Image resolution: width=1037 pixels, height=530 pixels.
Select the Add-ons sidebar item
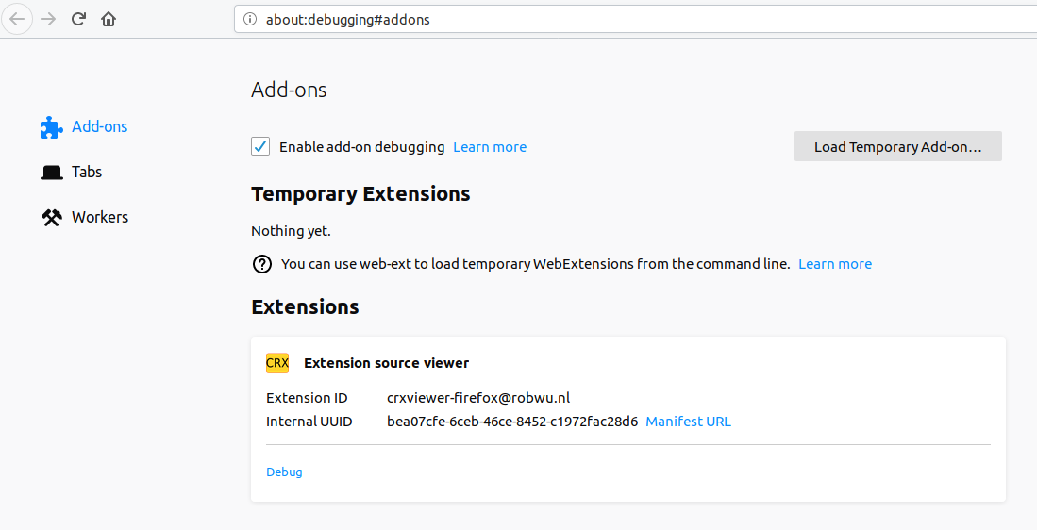[x=100, y=126]
